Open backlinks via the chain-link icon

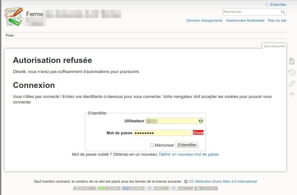coord(292,83)
